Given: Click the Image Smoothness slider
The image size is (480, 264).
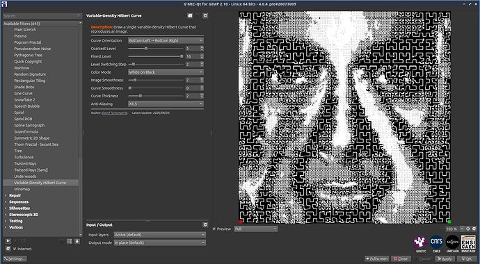Looking at the screenshot, I should [x=156, y=80].
